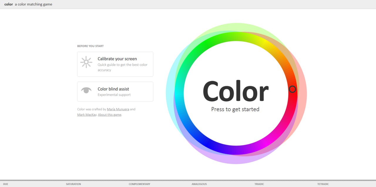Screen dimensions: 376x187
Task: Switch to the SATURATION stage tab
Action: [x=73, y=184]
